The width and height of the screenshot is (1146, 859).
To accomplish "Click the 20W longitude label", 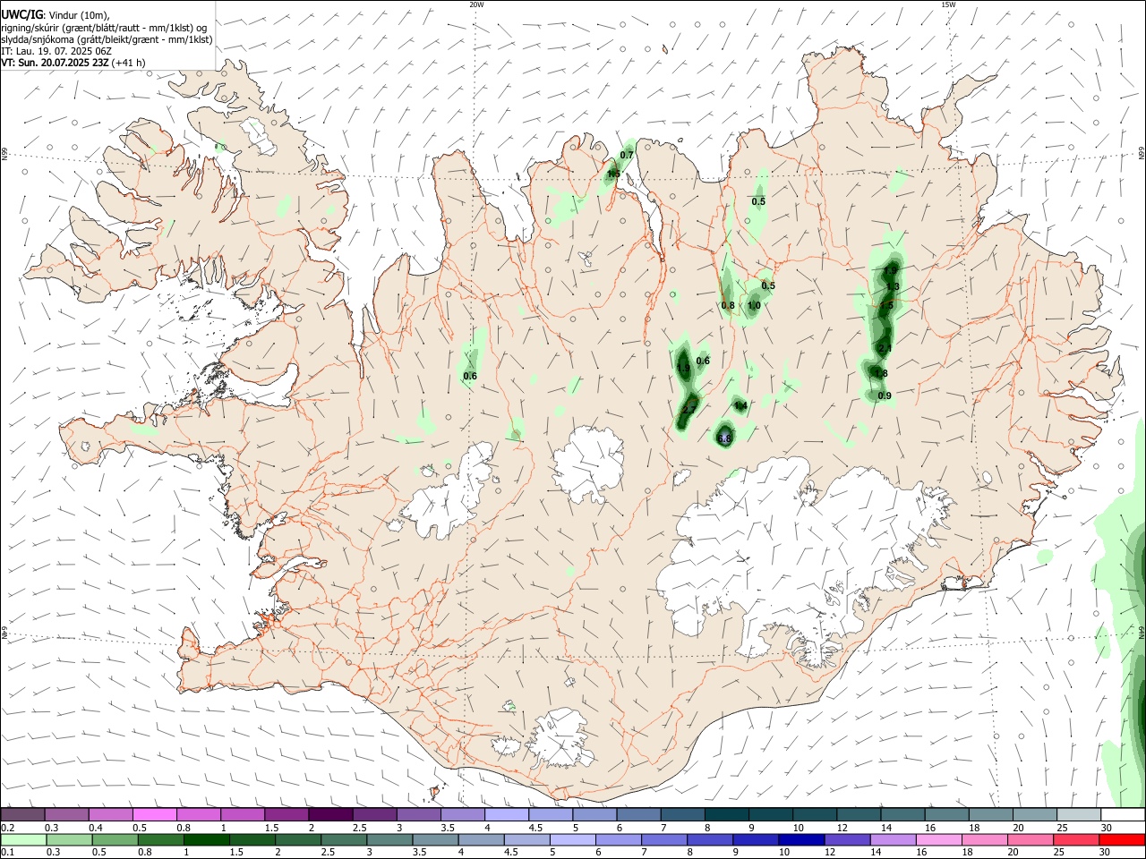I will click(x=476, y=4).
